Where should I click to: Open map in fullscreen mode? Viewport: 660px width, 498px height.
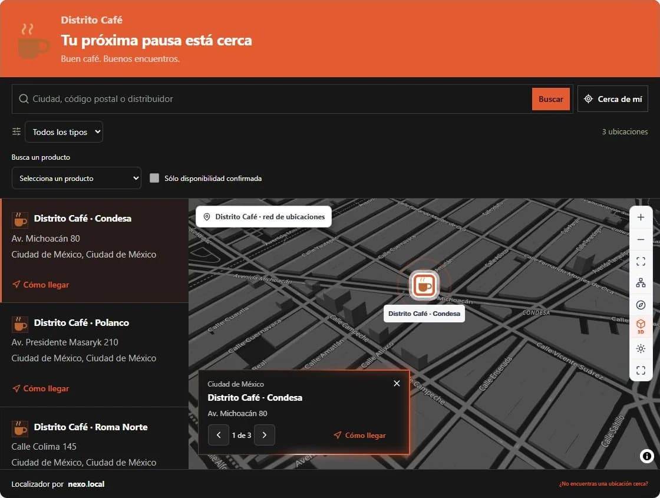point(641,371)
